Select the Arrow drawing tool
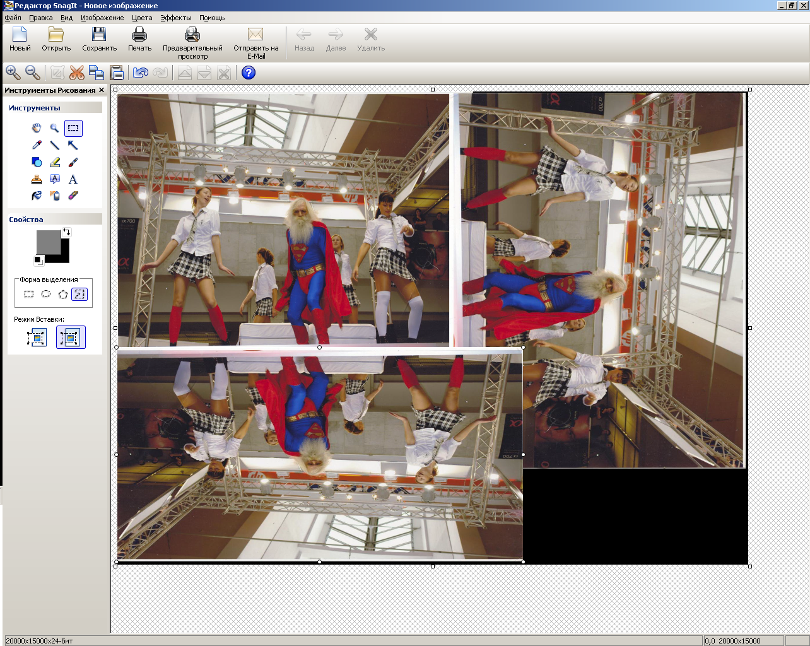Viewport: 810px width, 646px height. pyautogui.click(x=73, y=145)
